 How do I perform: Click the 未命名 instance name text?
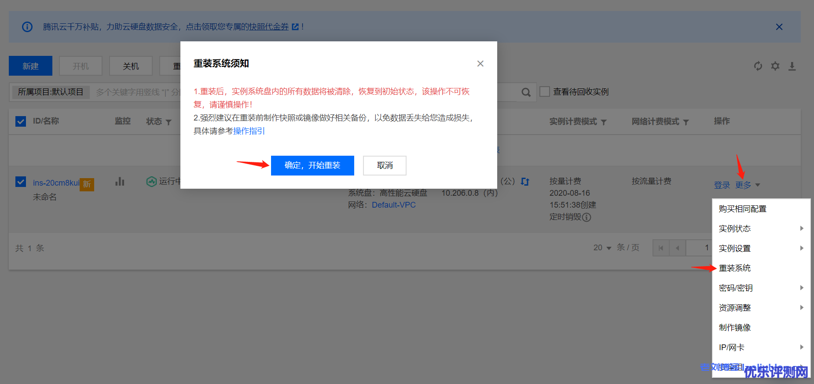(x=45, y=197)
